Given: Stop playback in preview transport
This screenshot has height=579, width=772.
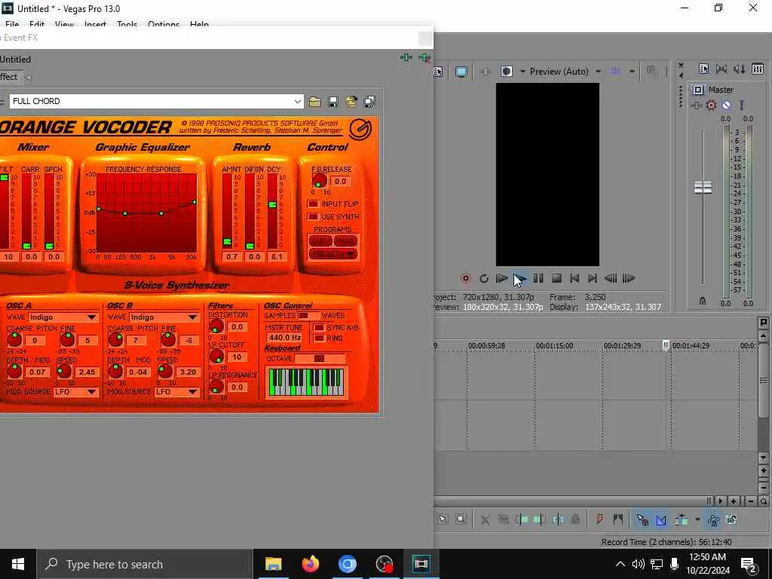Looking at the screenshot, I should (x=556, y=279).
